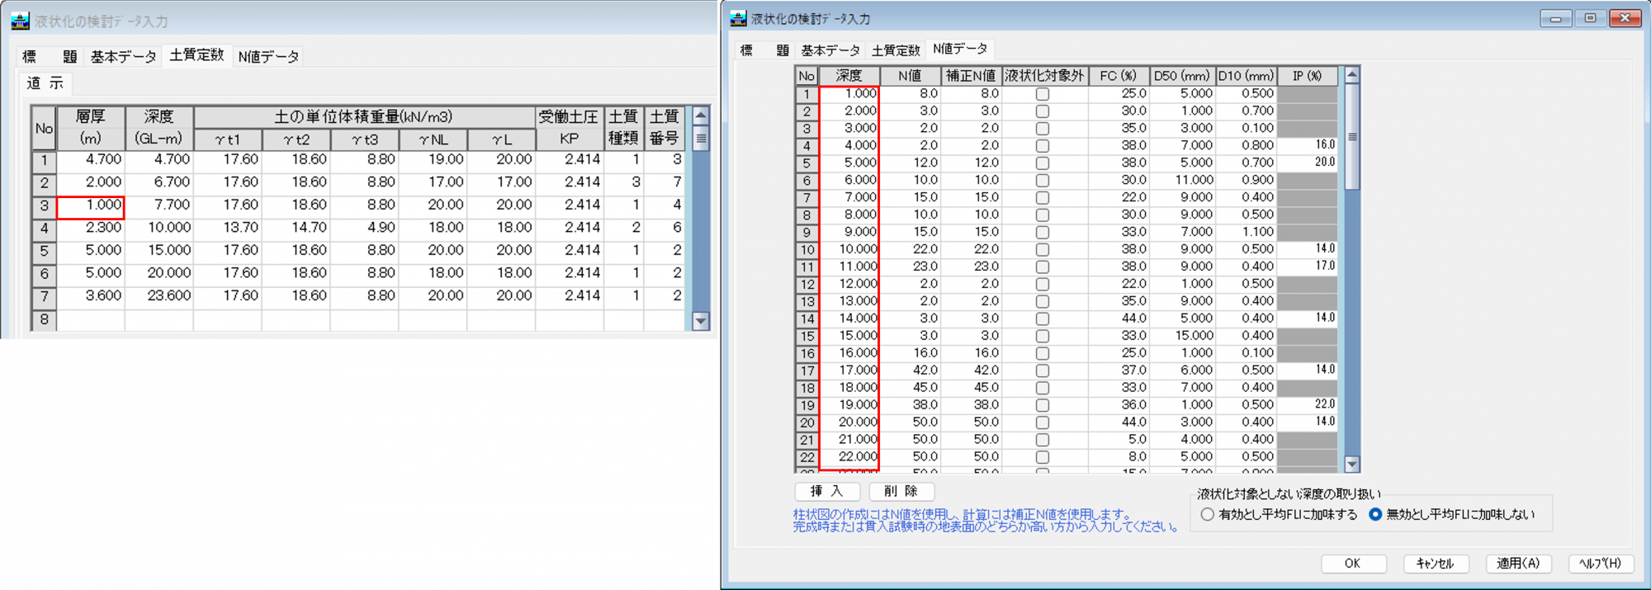Maximize the right 液状化の検討 dialog window
1651x590 pixels.
pos(1590,18)
